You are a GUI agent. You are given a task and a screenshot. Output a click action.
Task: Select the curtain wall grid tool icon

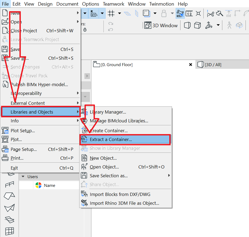[10, 231]
